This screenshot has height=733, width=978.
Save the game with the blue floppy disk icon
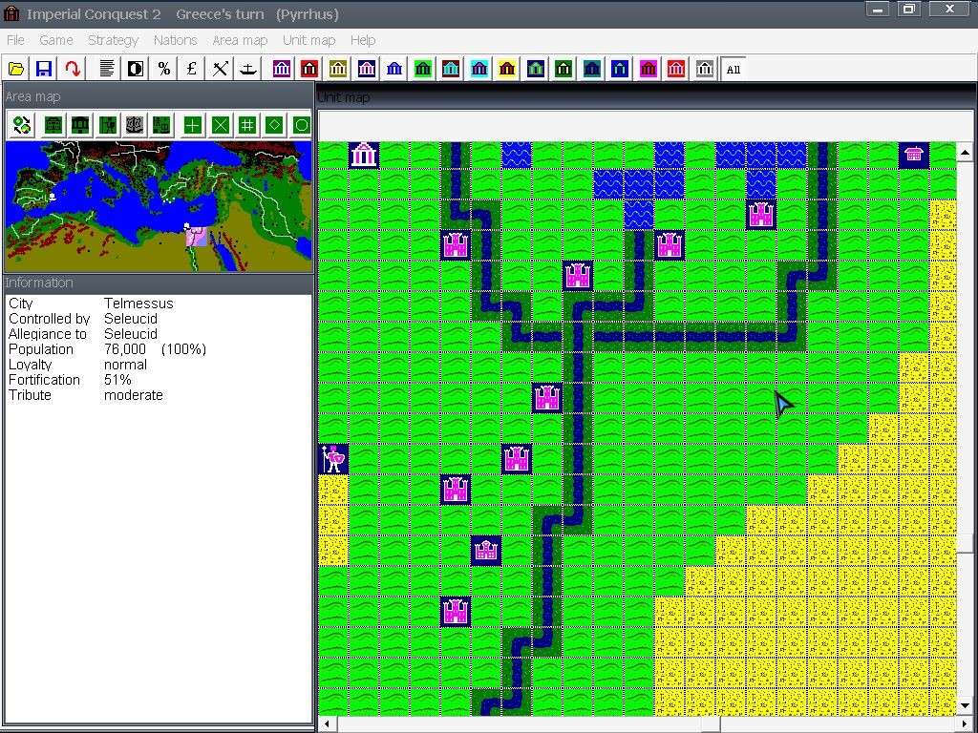click(x=44, y=69)
